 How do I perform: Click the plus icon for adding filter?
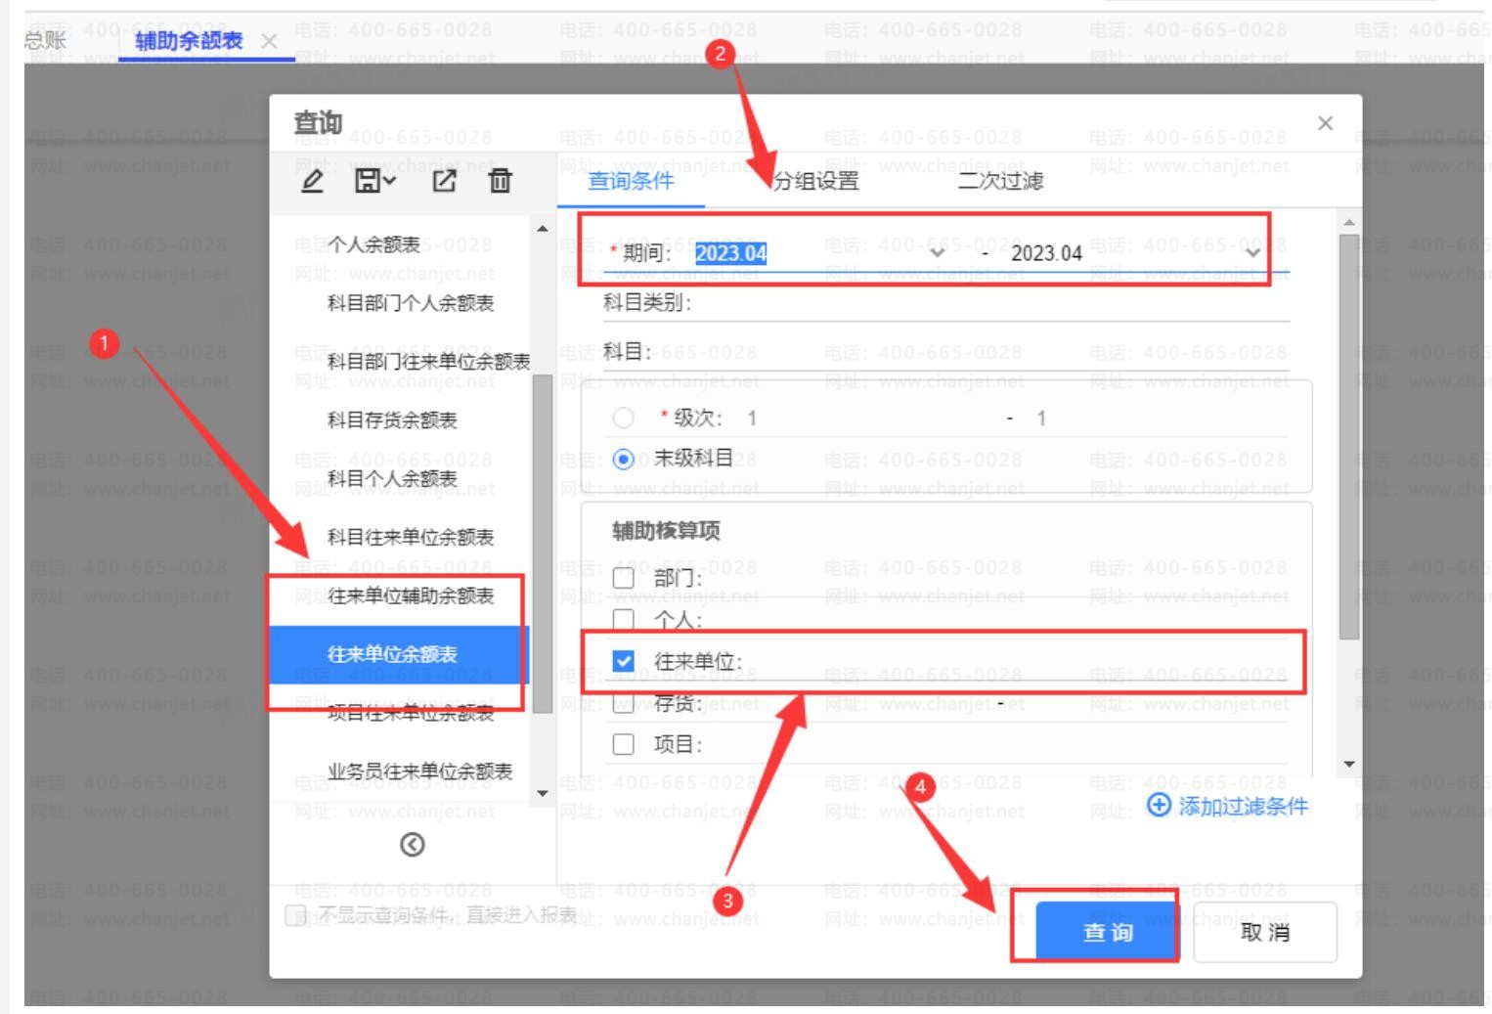(1159, 805)
